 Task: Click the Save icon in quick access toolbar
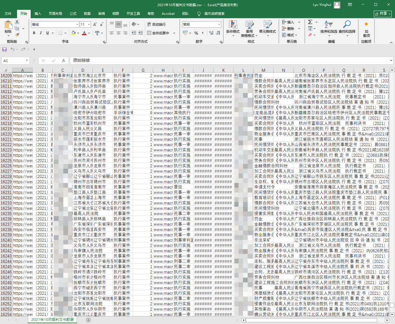click(x=4, y=49)
